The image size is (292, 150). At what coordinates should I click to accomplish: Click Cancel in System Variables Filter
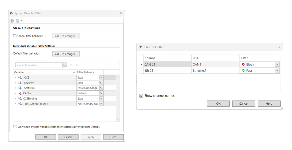(68, 137)
